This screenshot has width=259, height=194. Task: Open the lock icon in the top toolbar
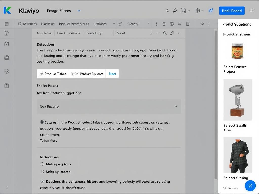click(164, 23)
